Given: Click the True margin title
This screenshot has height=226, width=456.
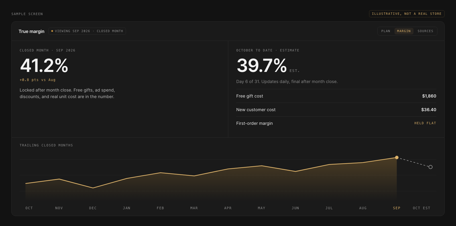Looking at the screenshot, I should click(31, 31).
